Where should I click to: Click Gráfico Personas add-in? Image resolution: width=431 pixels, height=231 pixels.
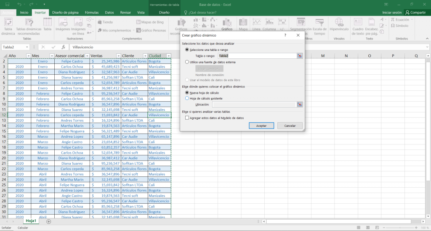coord(152,31)
